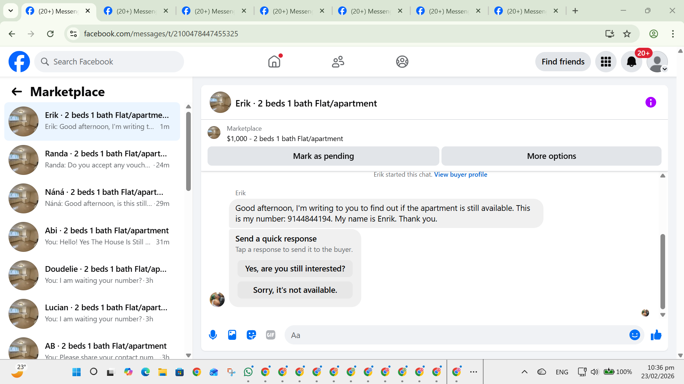Open taskbar overflow three dots
This screenshot has height=384, width=684.
click(474, 372)
